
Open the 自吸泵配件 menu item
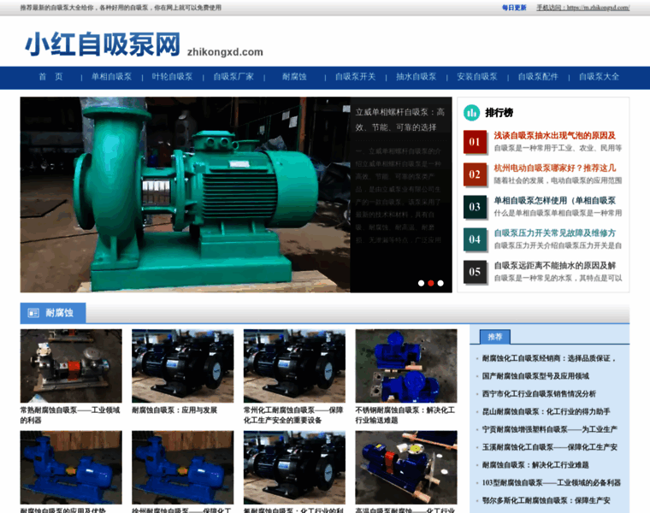[x=538, y=77]
